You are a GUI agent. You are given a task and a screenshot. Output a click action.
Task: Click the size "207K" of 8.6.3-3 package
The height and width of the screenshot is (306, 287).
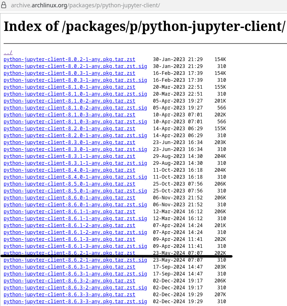click(x=220, y=295)
